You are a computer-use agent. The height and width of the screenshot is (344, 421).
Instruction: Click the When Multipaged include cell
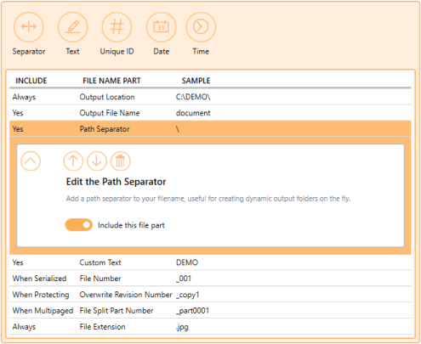[x=43, y=311]
